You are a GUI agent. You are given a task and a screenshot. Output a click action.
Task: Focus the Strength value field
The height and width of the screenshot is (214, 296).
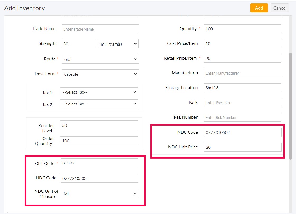79,44
